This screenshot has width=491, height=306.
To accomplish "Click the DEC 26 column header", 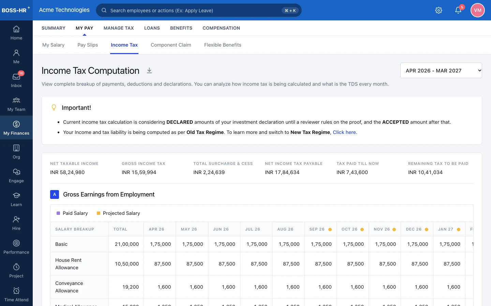I will [417, 229].
